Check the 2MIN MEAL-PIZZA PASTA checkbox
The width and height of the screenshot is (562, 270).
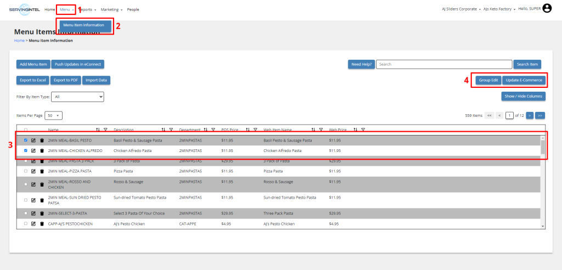pyautogui.click(x=25, y=171)
